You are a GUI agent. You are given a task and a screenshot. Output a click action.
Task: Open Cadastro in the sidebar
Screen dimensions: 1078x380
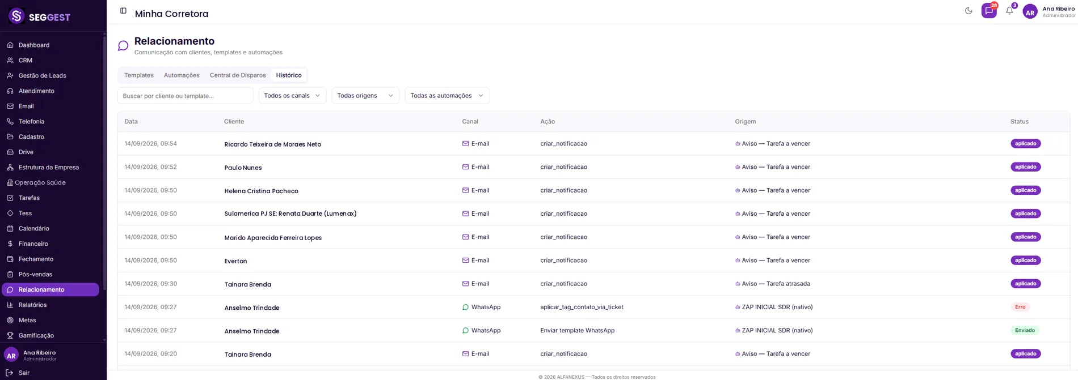(x=31, y=136)
